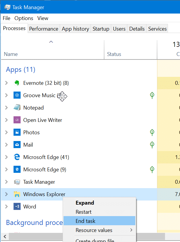This screenshot has width=180, height=242.
Task: Open the Options menu
Action: click(x=24, y=18)
